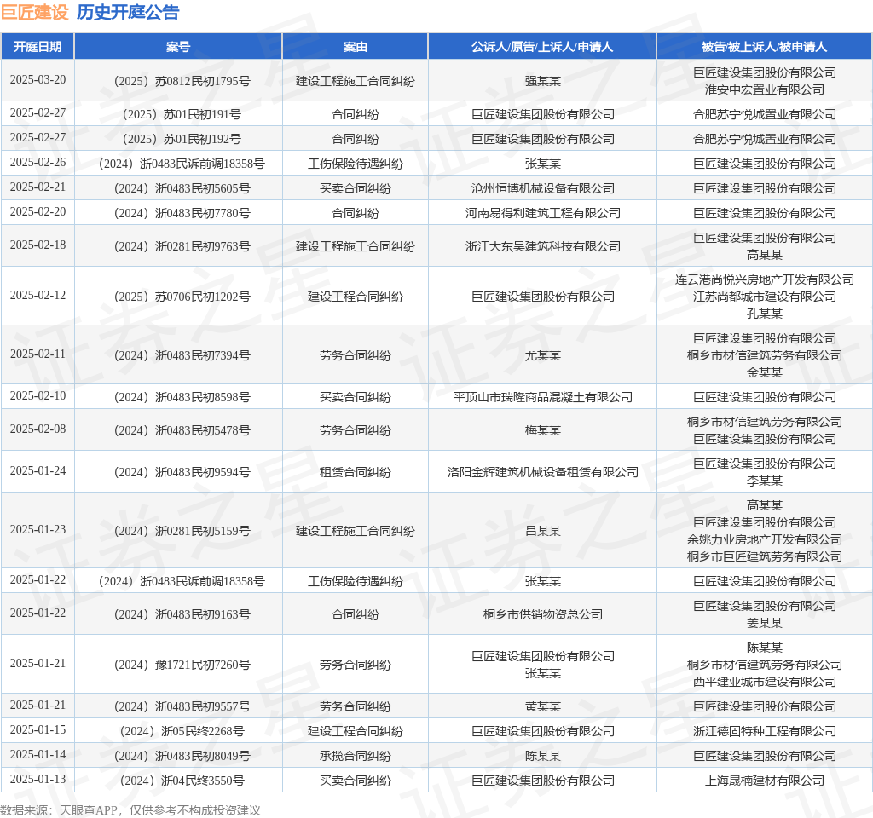Click the 案由 column header
Viewport: 873px width, 818px height.
(356, 47)
